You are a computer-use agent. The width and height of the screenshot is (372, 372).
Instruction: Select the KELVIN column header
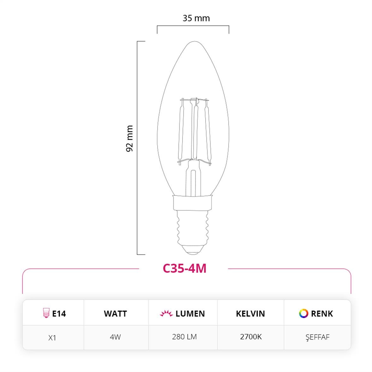pyautogui.click(x=250, y=314)
